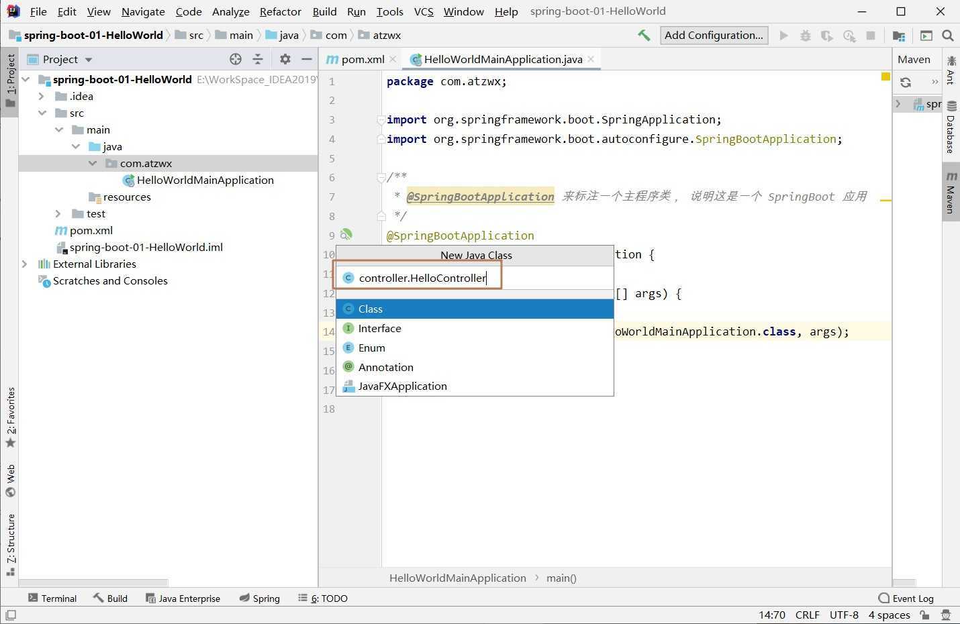Click the Debug bug icon in toolbar
Image resolution: width=960 pixels, height=624 pixels.
click(806, 36)
